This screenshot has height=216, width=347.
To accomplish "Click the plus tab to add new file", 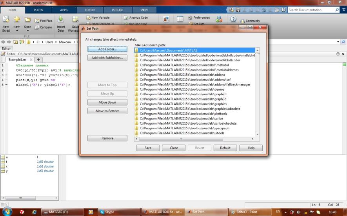I will click(x=38, y=60).
